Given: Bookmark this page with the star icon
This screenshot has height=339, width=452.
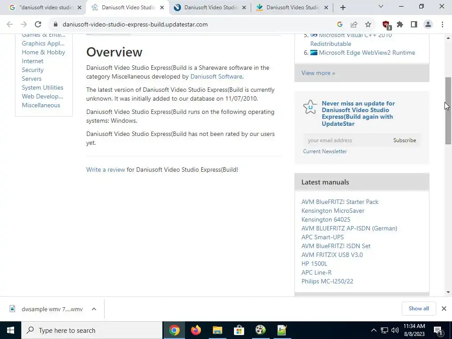Looking at the screenshot, I should coord(368,25).
